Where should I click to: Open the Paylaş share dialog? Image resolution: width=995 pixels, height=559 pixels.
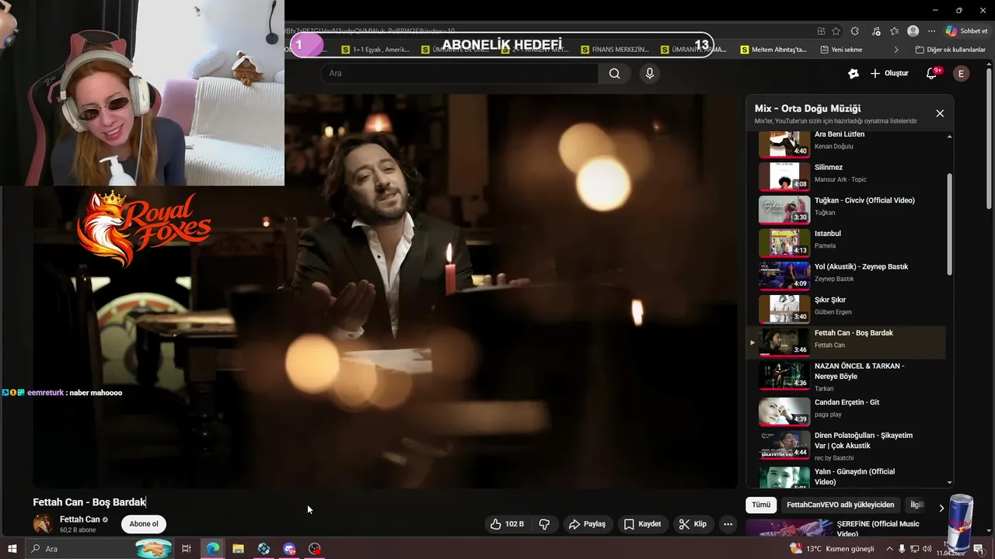[587, 524]
